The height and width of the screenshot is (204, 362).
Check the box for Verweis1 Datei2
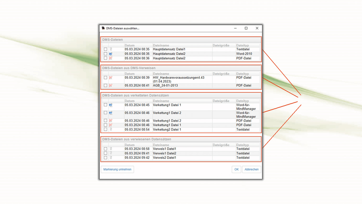pyautogui.click(x=105, y=153)
